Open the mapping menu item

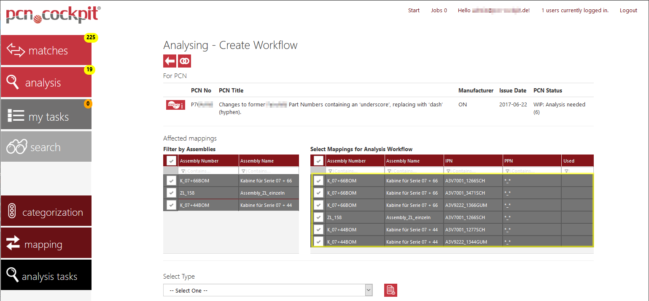point(46,244)
